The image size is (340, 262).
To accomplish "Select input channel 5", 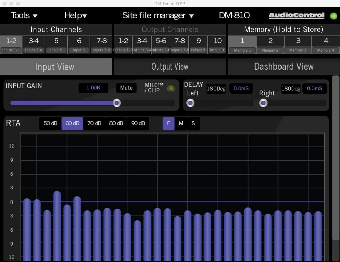I will pos(56,45).
